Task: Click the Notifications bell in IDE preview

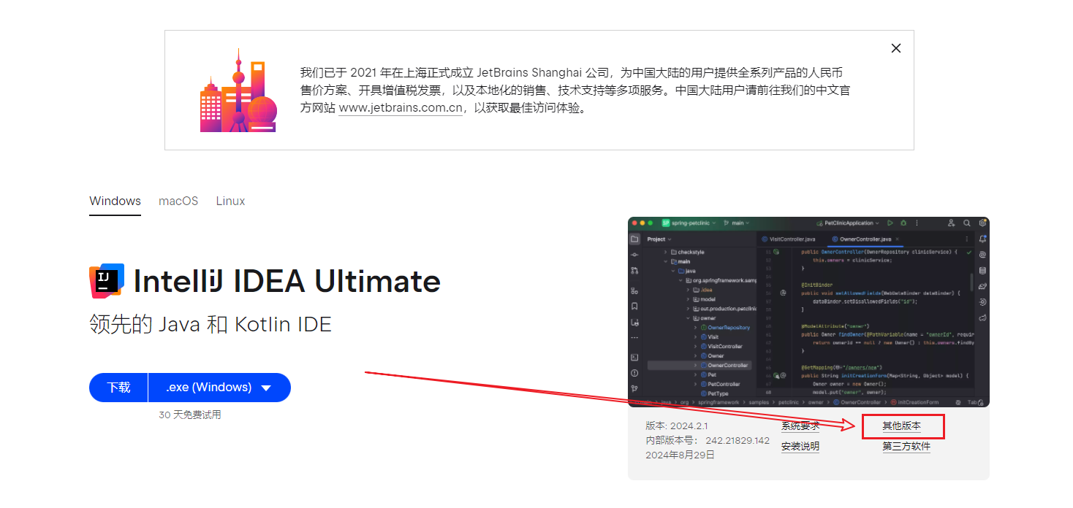Action: (982, 239)
